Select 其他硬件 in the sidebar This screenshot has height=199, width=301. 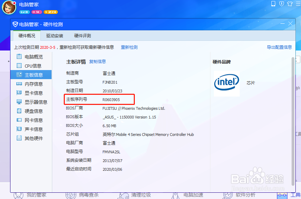[31, 138]
